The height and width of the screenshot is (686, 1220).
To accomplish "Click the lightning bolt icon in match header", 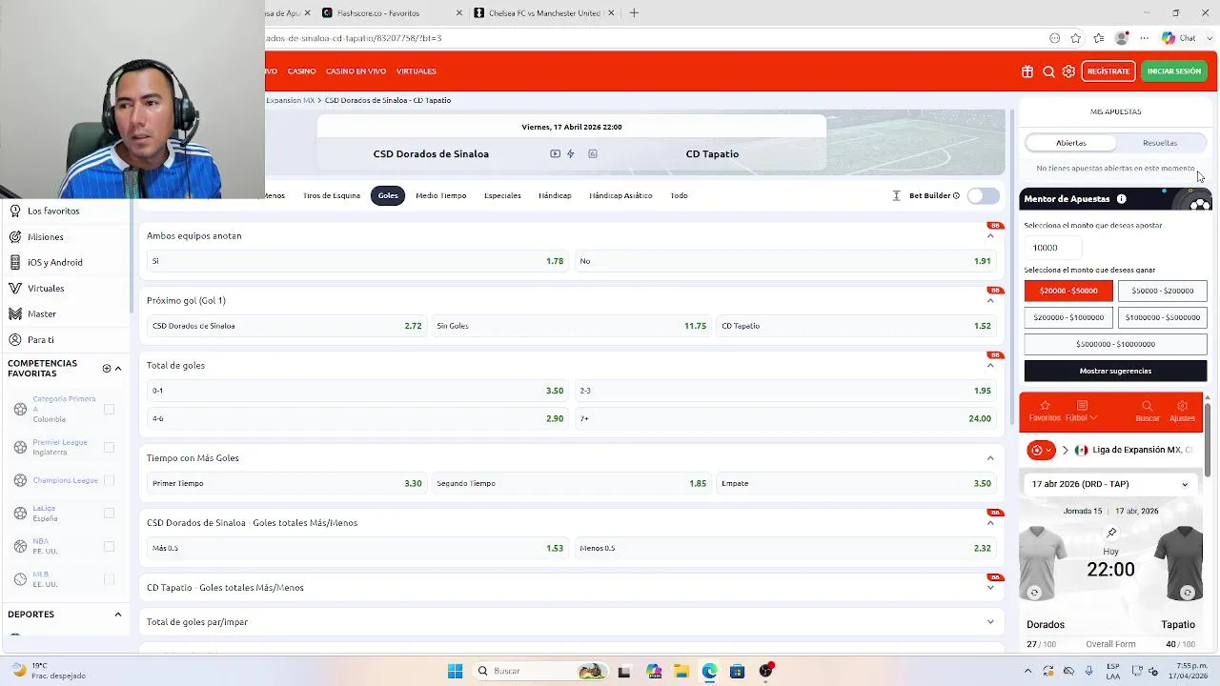I will [571, 153].
